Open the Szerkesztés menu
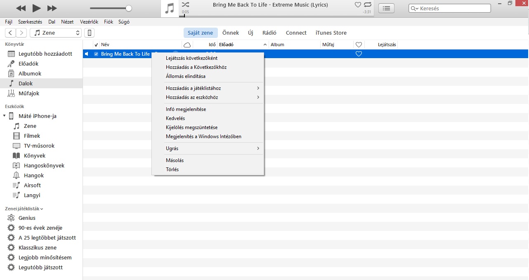This screenshot has height=280, width=529. click(30, 22)
